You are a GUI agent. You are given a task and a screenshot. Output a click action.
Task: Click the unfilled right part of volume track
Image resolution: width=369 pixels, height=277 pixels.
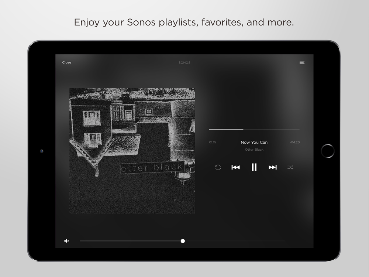click(235, 241)
